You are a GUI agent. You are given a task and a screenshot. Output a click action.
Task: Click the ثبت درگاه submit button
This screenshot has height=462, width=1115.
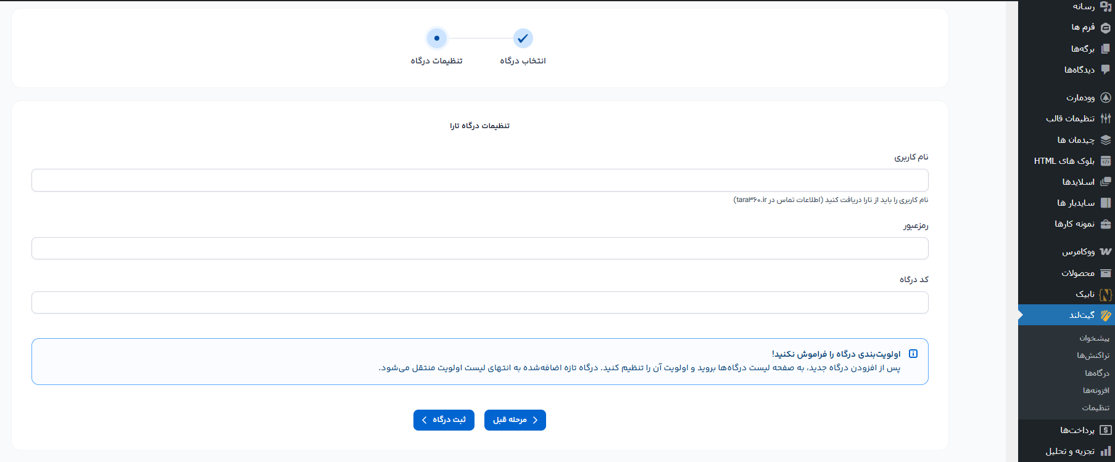point(444,420)
